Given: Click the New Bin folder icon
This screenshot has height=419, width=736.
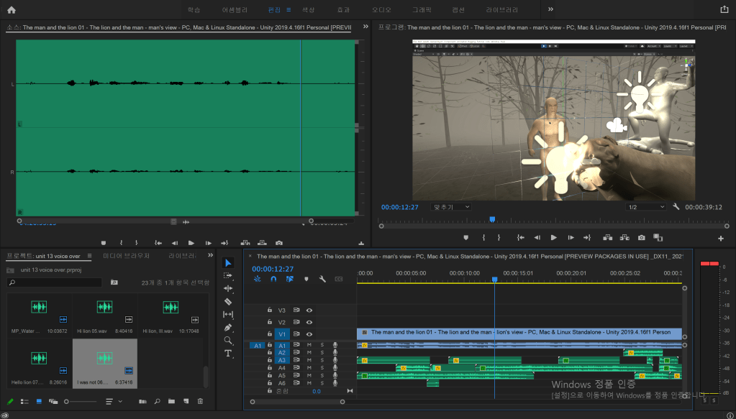Looking at the screenshot, I should click(171, 401).
